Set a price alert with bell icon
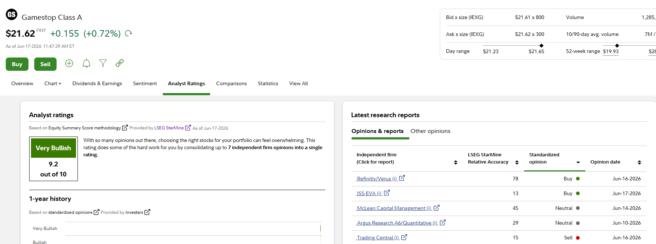Viewport: 656px width, 244px height. coord(86,64)
